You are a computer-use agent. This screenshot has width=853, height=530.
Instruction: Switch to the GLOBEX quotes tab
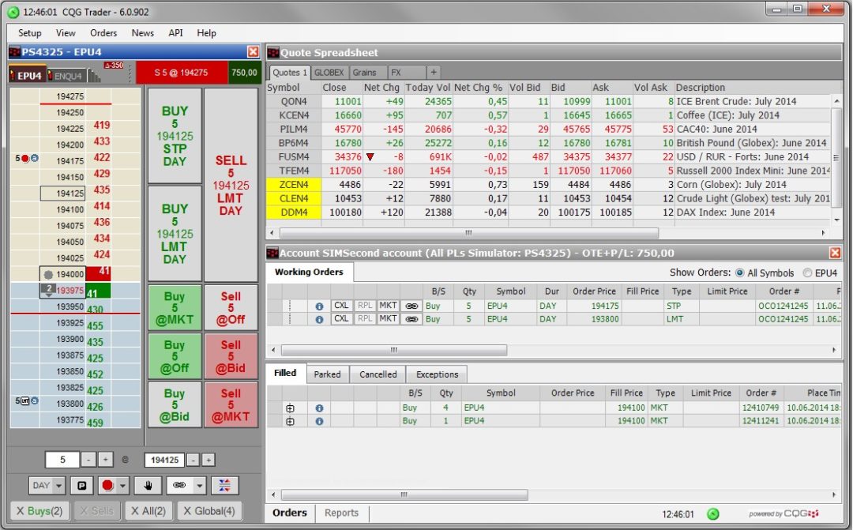click(329, 72)
